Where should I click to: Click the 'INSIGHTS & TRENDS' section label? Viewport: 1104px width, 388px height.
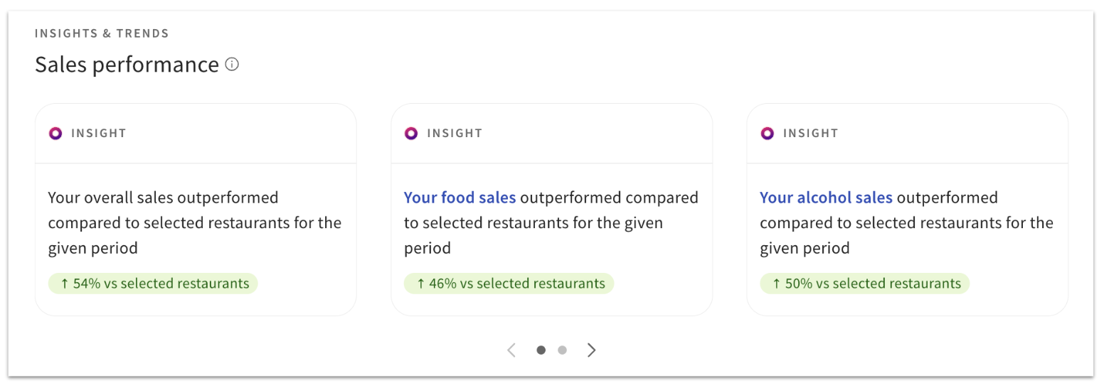[102, 33]
